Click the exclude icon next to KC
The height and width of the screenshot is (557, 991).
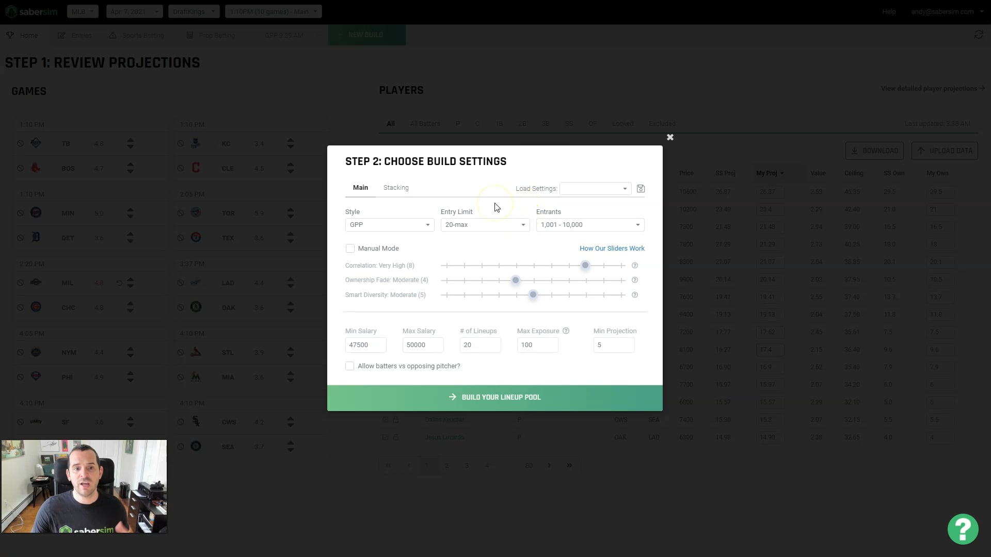[181, 143]
